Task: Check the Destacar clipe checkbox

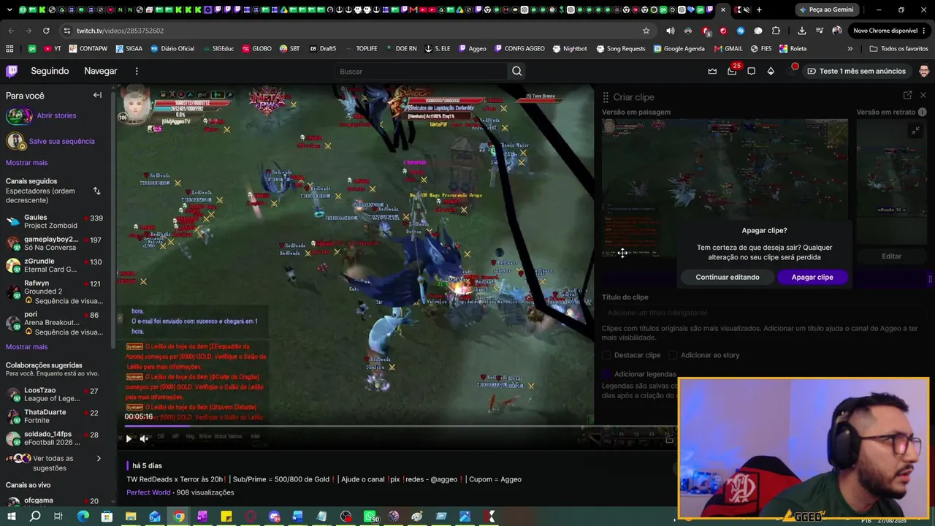Action: [x=606, y=355]
